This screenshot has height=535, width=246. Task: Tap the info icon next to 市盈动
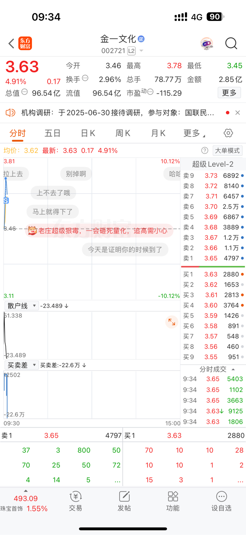(x=151, y=92)
